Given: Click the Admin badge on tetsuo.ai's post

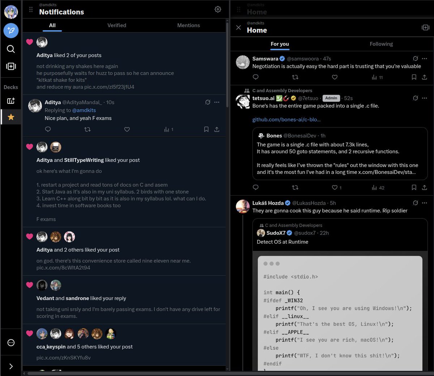Looking at the screenshot, I should [x=331, y=98].
